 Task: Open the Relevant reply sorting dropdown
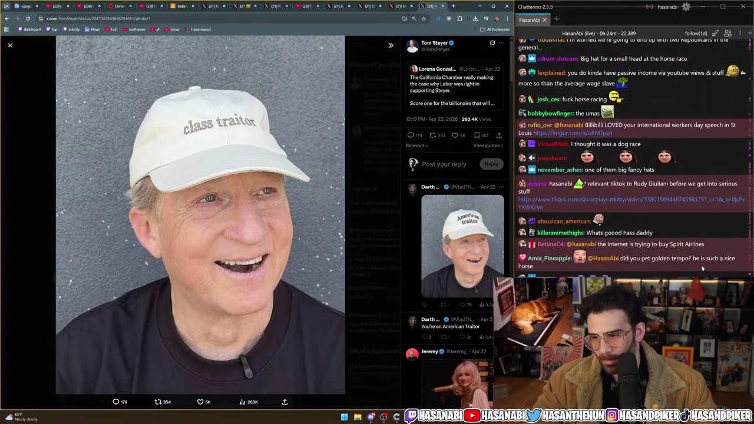[x=417, y=145]
